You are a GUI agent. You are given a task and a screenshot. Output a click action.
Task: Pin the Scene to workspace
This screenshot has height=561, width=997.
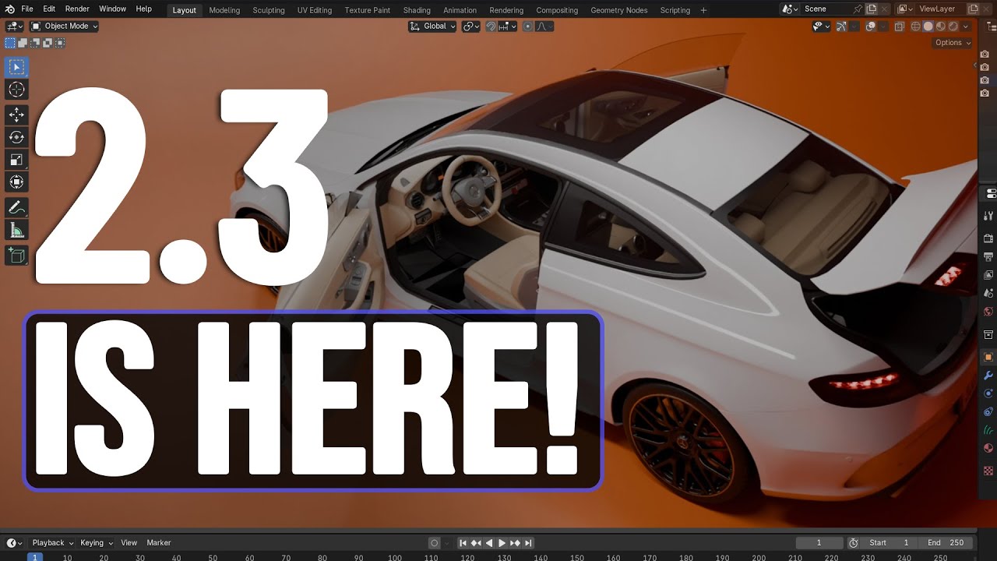(858, 9)
